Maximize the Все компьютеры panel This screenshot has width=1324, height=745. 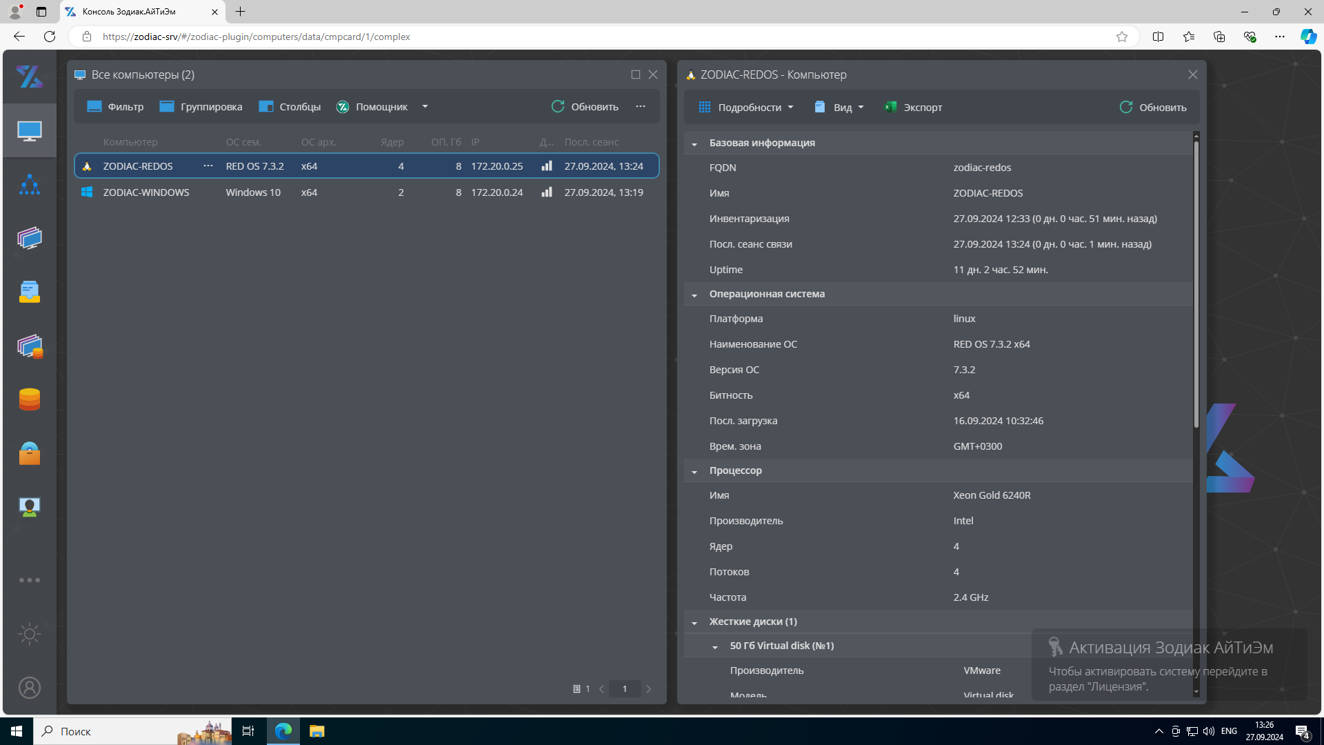click(636, 74)
